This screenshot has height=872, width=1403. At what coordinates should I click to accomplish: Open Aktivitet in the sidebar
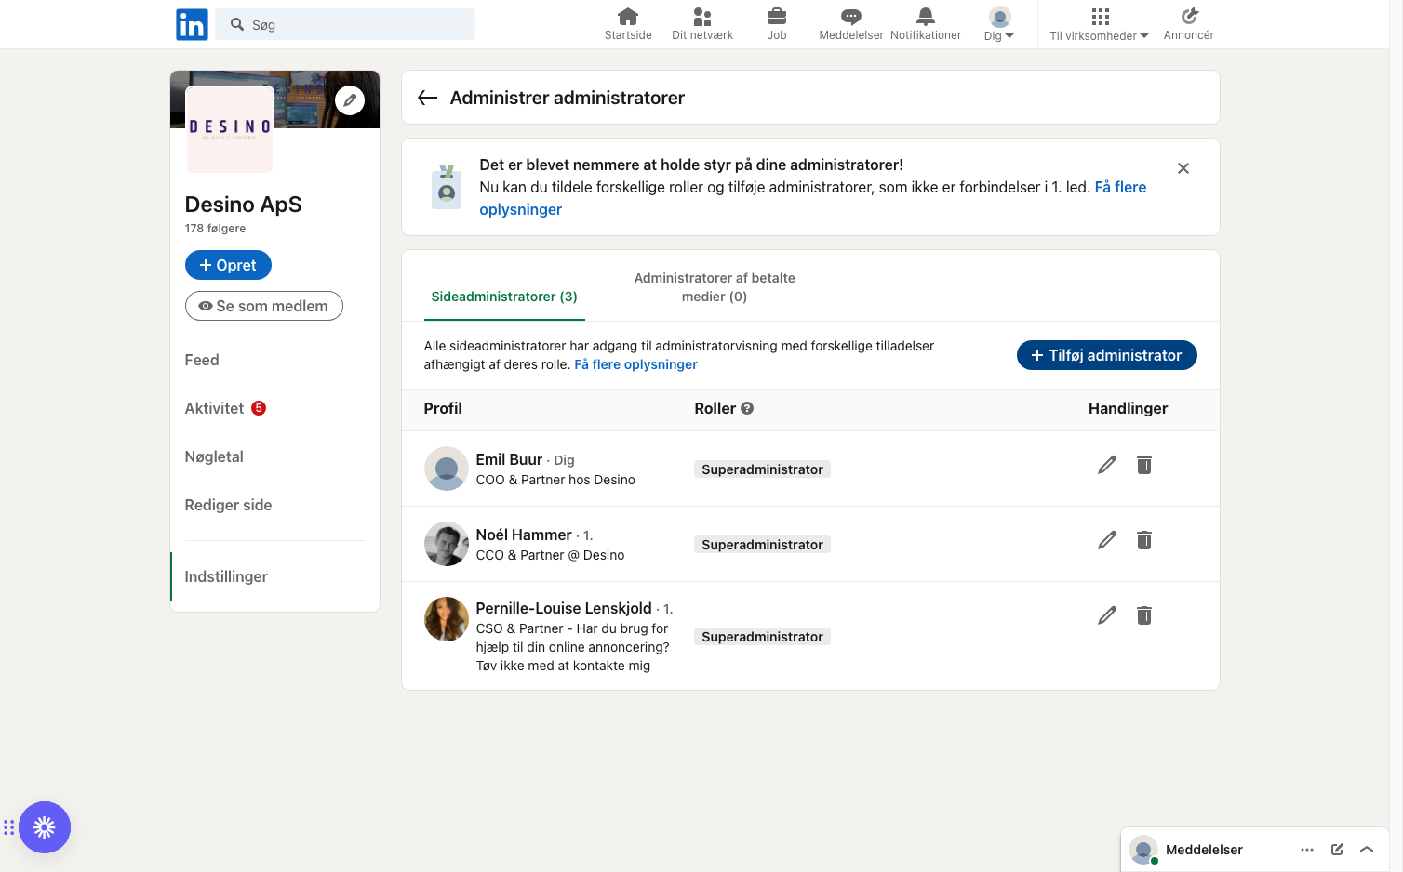coord(214,408)
